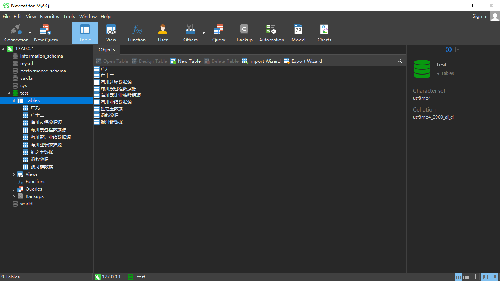Switch to detail view in status bar

click(466, 277)
